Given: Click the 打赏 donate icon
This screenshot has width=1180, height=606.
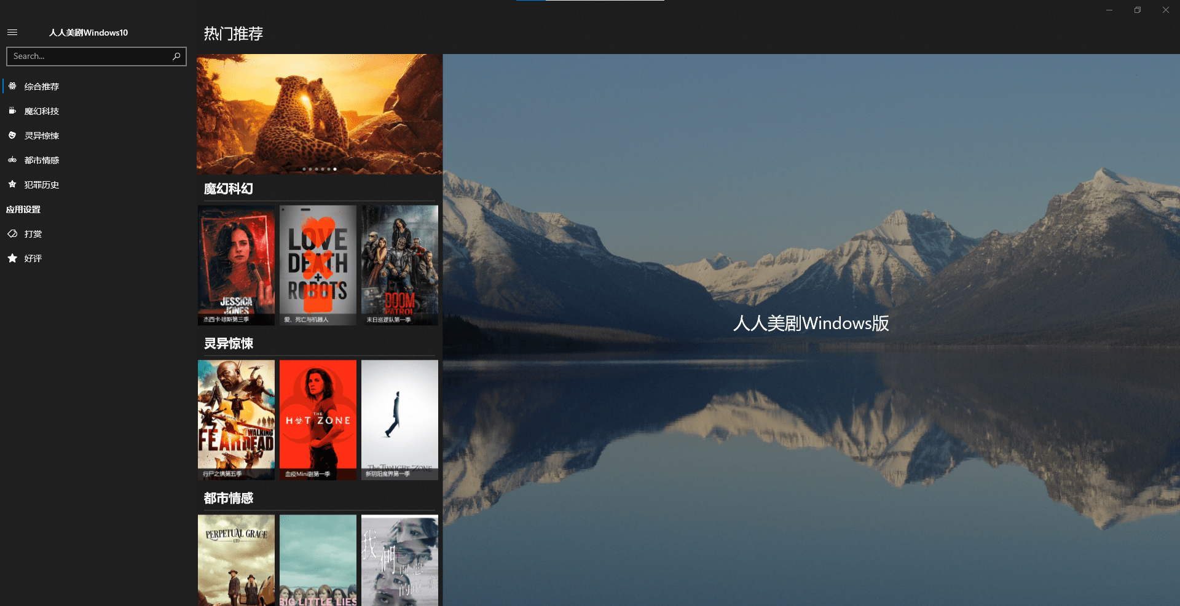Looking at the screenshot, I should (12, 234).
